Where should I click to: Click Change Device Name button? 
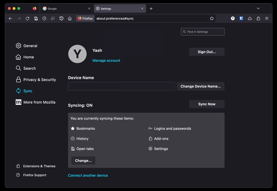pyautogui.click(x=200, y=86)
